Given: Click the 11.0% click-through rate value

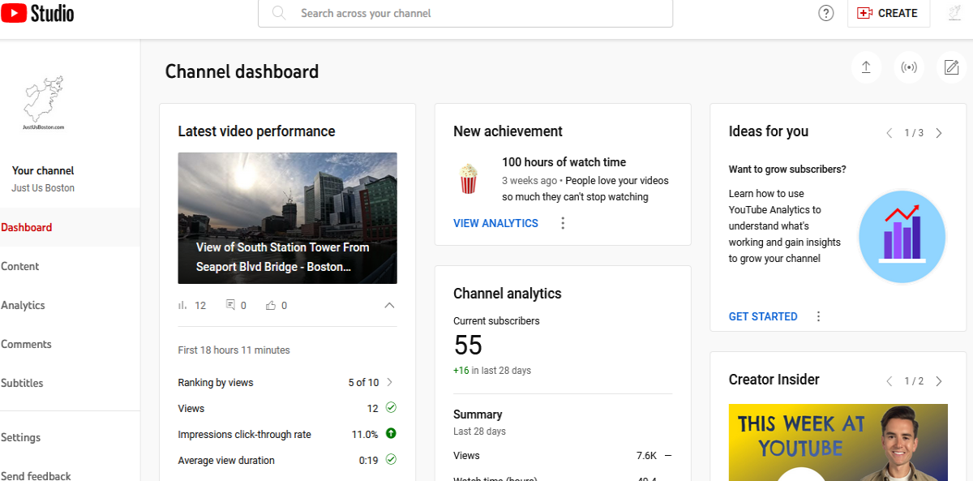Looking at the screenshot, I should click(365, 434).
